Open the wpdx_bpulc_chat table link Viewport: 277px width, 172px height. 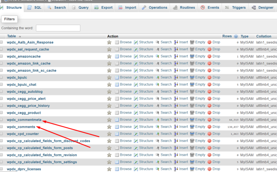21,85
